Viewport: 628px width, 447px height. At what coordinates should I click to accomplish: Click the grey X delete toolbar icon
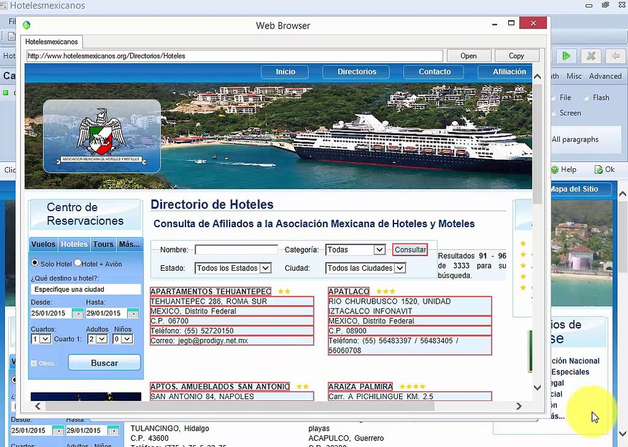[591, 56]
